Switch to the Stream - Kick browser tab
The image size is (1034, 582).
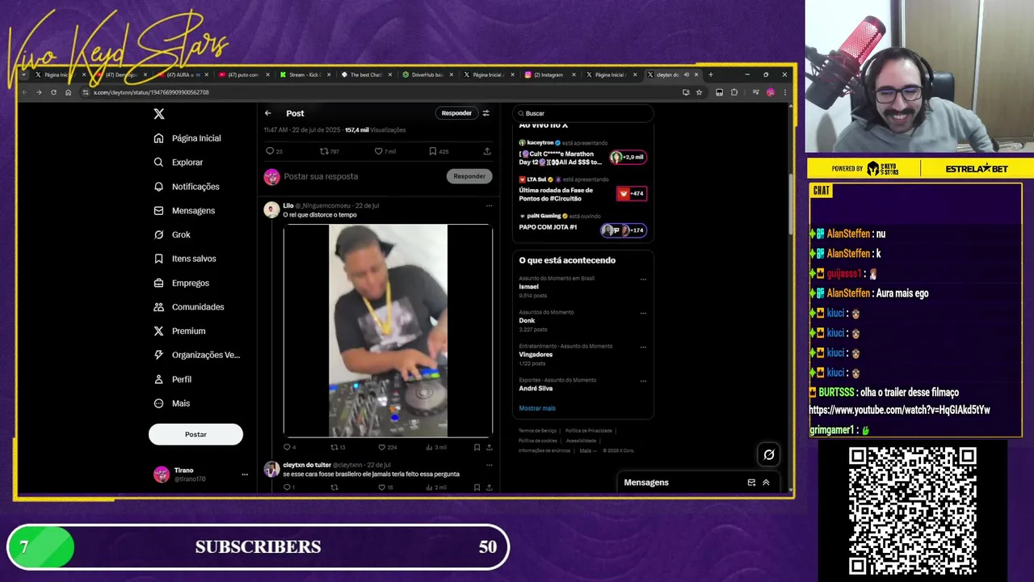(x=305, y=75)
